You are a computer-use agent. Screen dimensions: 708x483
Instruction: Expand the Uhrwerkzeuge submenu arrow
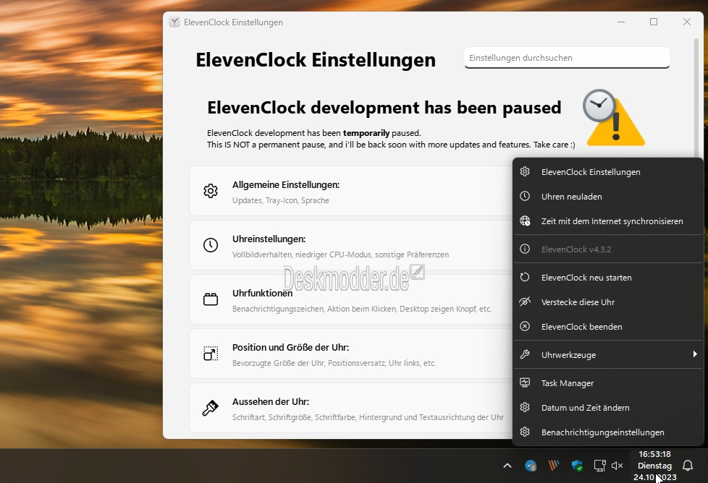pyautogui.click(x=695, y=354)
